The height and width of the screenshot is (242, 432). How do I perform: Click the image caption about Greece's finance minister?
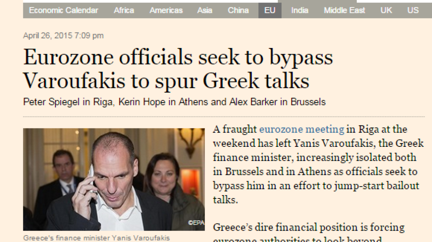coord(97,238)
